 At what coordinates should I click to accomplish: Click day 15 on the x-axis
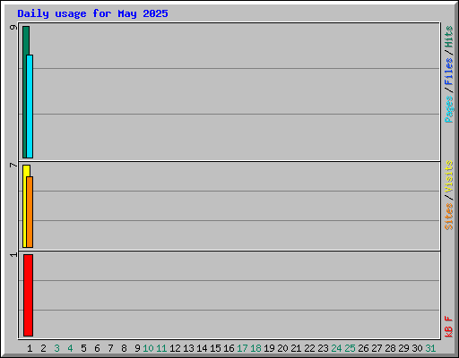(x=215, y=348)
